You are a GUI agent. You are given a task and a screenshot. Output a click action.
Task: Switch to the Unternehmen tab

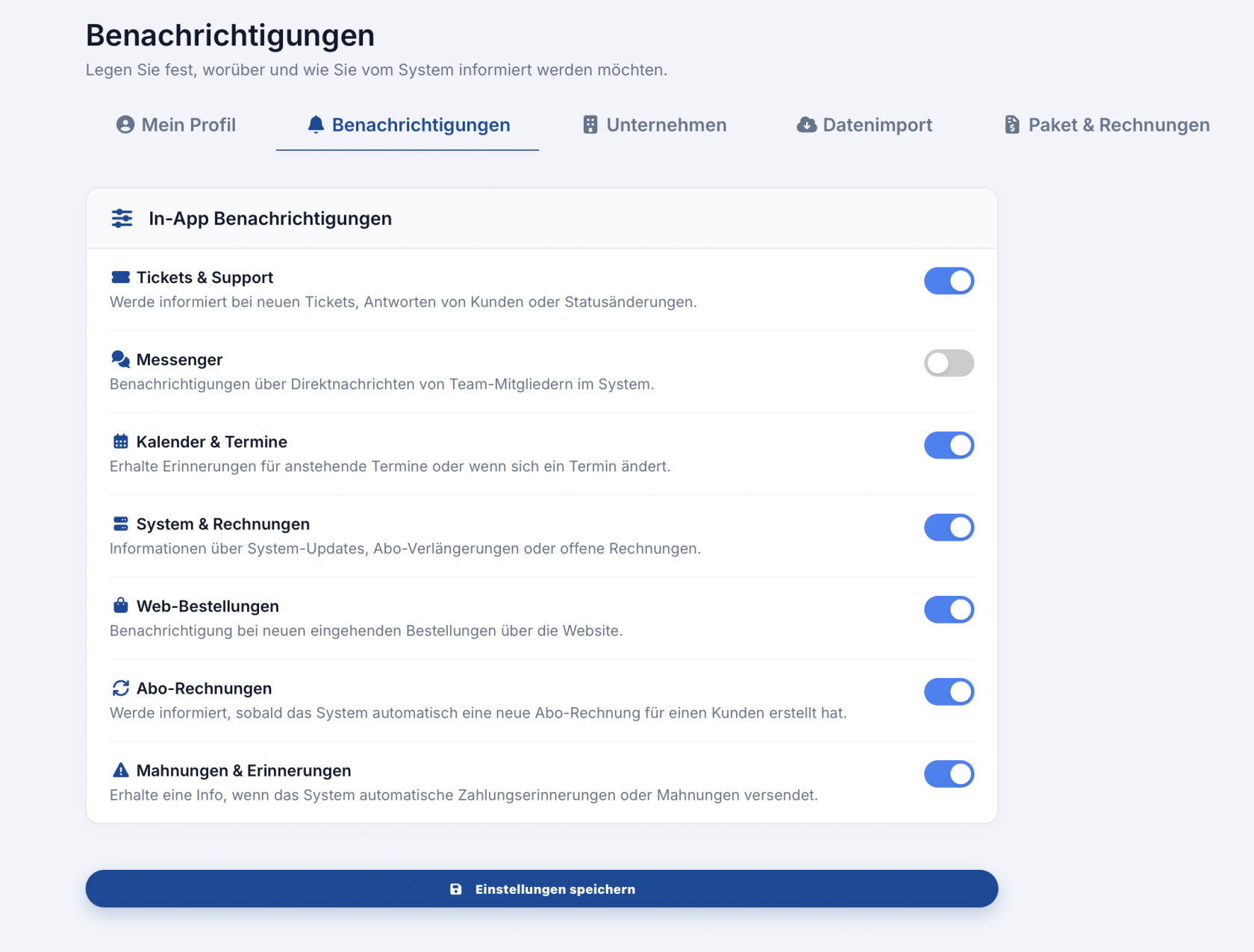[x=655, y=125]
